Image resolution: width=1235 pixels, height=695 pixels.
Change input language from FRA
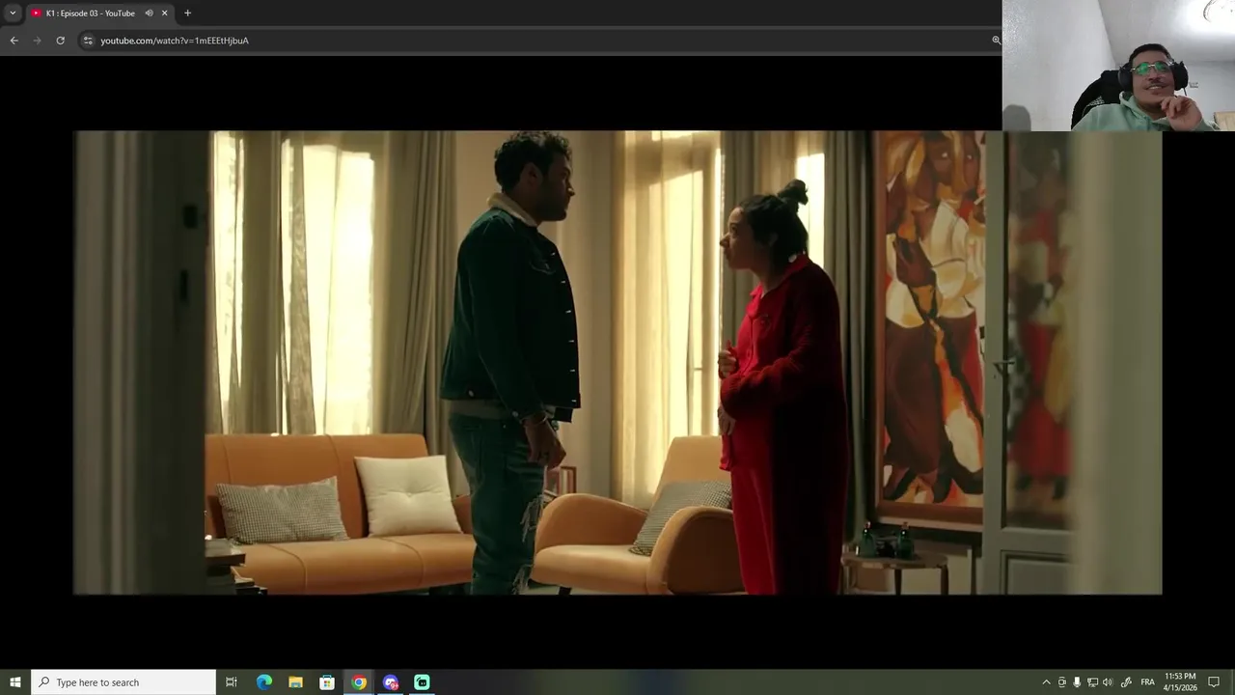[x=1147, y=682]
